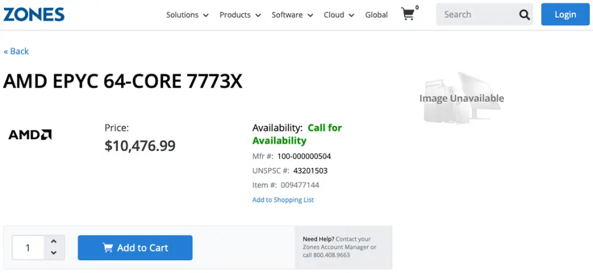Click the search magnifier icon
The width and height of the screenshot is (593, 273).
(524, 15)
